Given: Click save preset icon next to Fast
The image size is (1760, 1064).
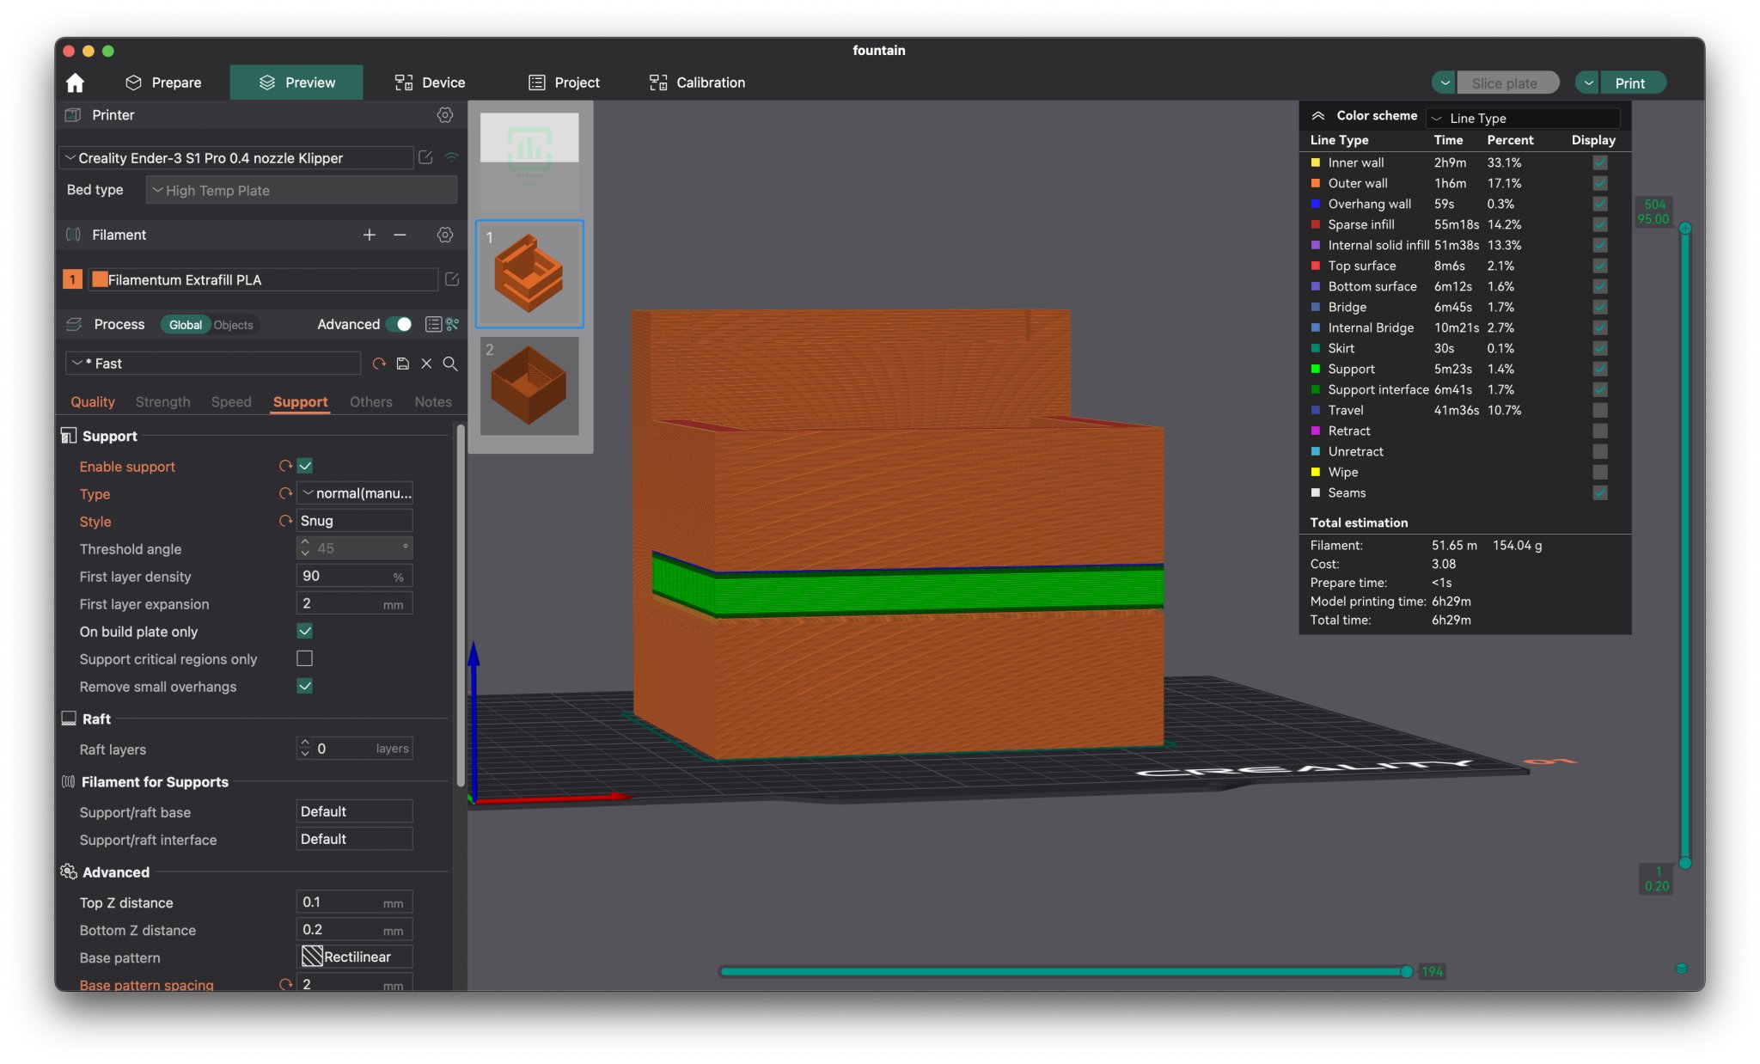Looking at the screenshot, I should (402, 364).
